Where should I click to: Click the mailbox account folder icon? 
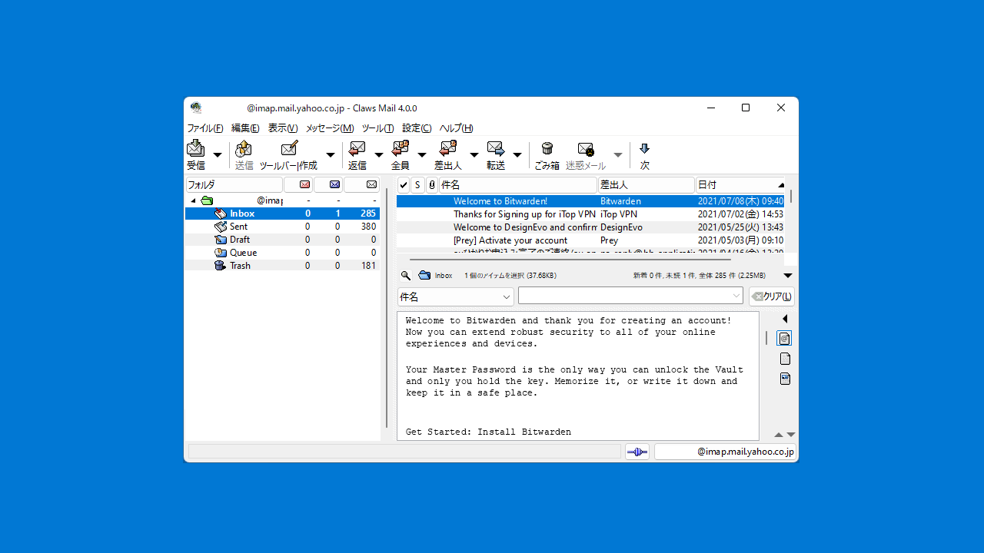click(x=207, y=200)
